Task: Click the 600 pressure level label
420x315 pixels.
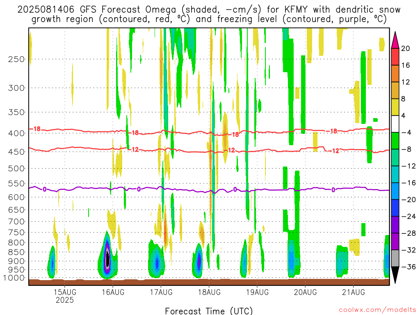Action: 16,197
